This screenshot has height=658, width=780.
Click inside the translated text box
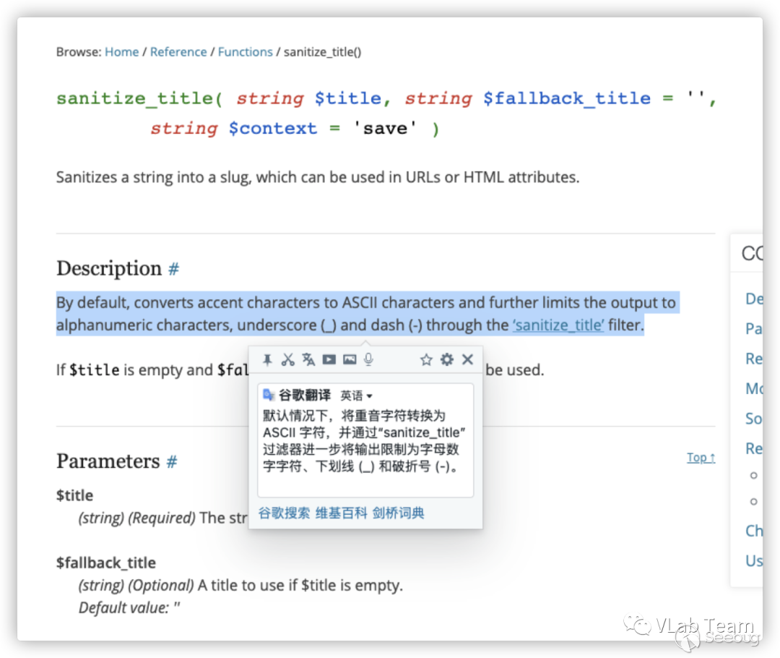(x=365, y=440)
